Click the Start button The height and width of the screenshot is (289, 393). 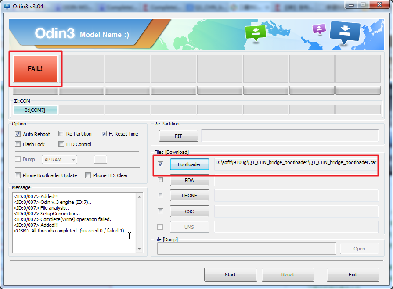click(x=231, y=275)
